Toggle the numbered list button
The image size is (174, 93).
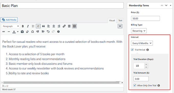coord(38,26)
